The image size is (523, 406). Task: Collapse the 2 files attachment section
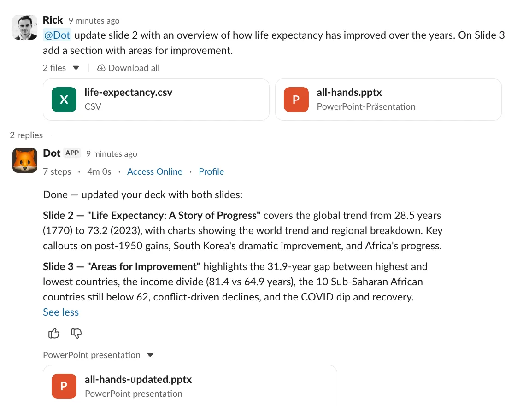click(x=76, y=67)
